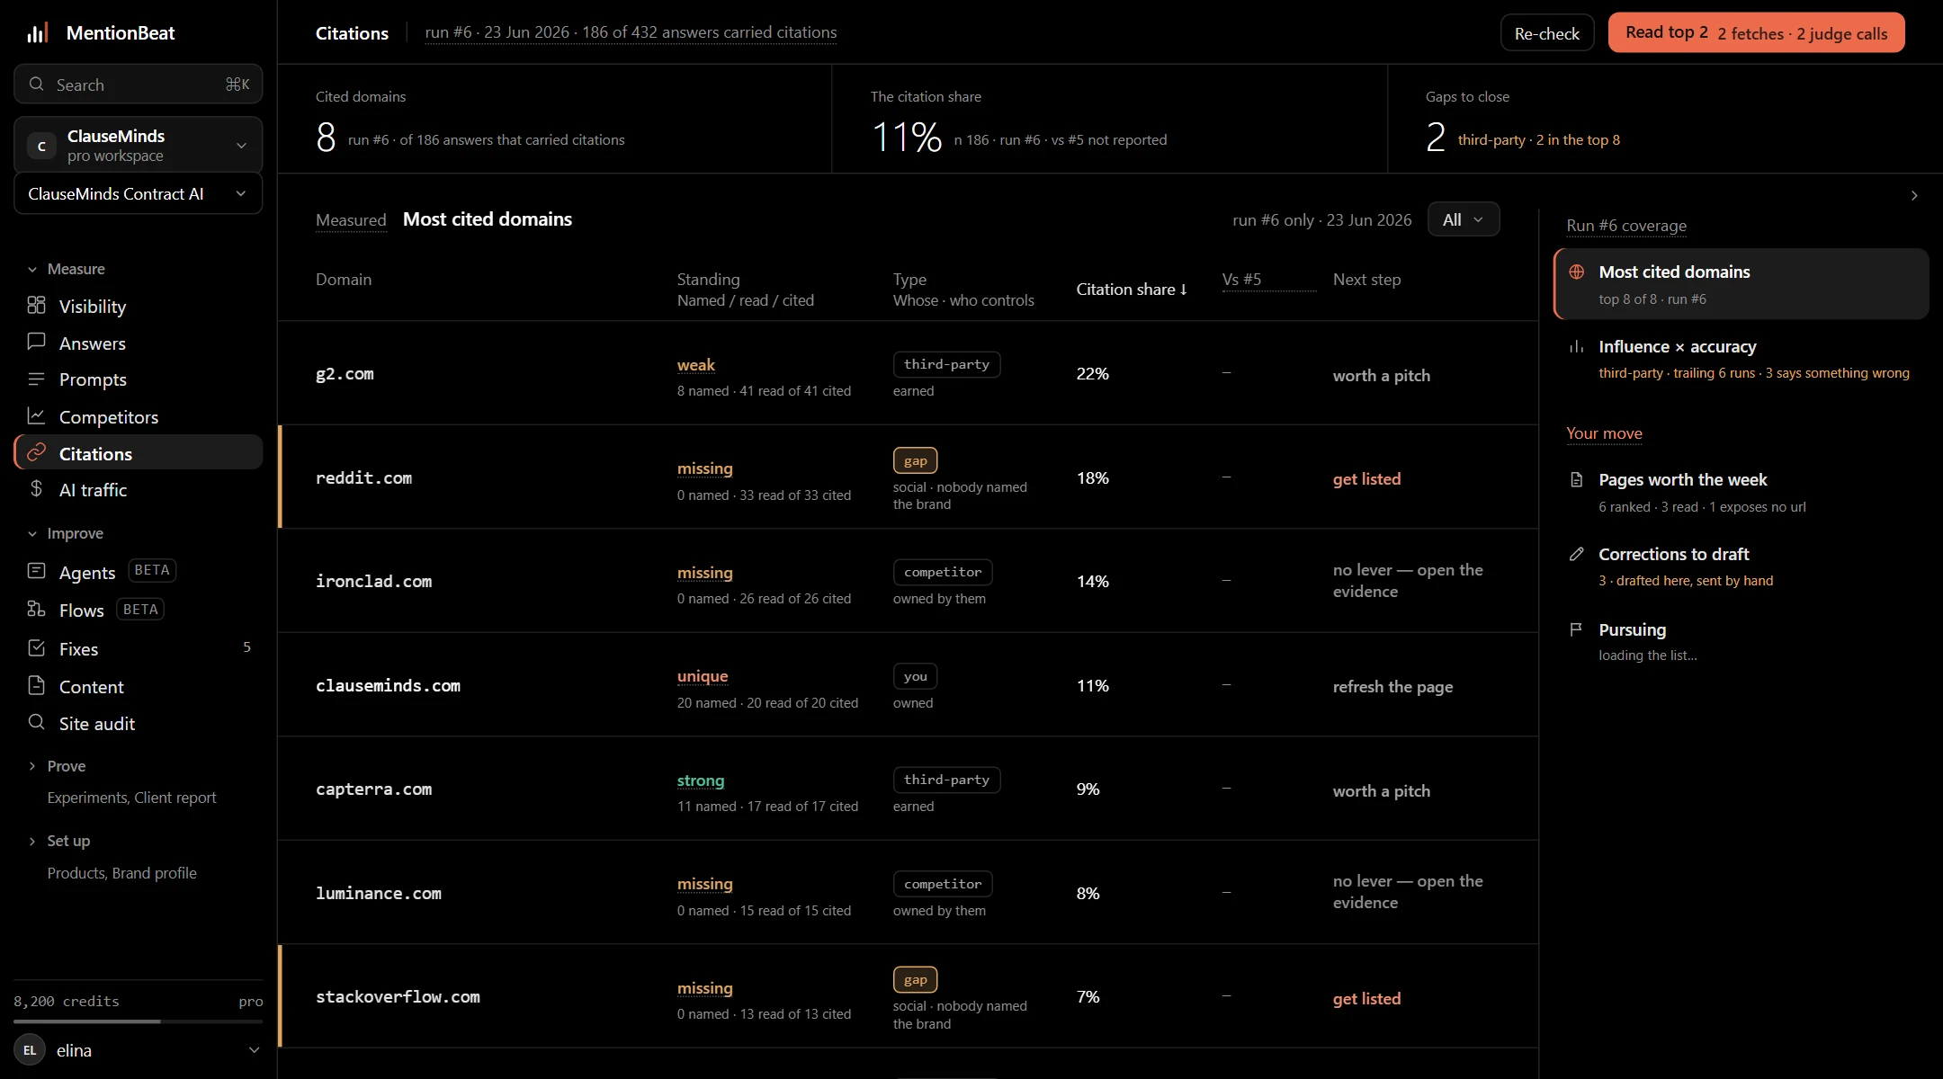Viewport: 1943px width, 1079px height.
Task: Click the BETA badge next to Agents
Action: point(152,570)
